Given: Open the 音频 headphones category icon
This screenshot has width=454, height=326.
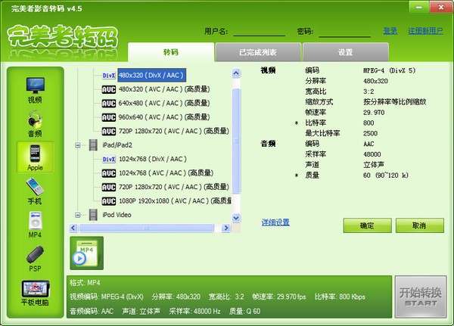Looking at the screenshot, I should click(x=35, y=120).
